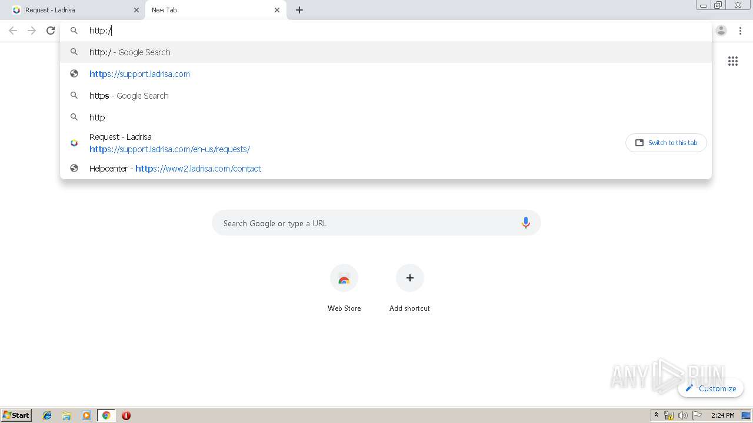Viewport: 753px width, 423px height.
Task: Open https://support.ladrisa.com suggestion
Action: [386, 74]
